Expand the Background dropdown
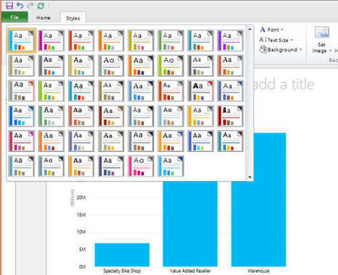Image resolution: width=338 pixels, height=275 pixels. (x=280, y=50)
